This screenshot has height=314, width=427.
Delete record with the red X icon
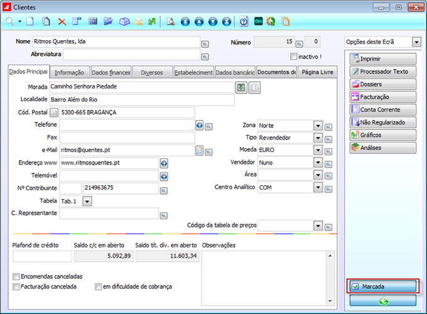62,21
